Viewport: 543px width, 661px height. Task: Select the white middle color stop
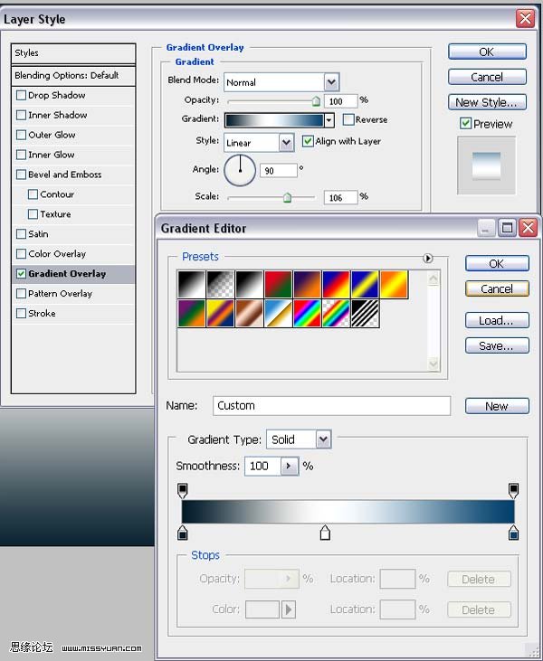pyautogui.click(x=325, y=533)
